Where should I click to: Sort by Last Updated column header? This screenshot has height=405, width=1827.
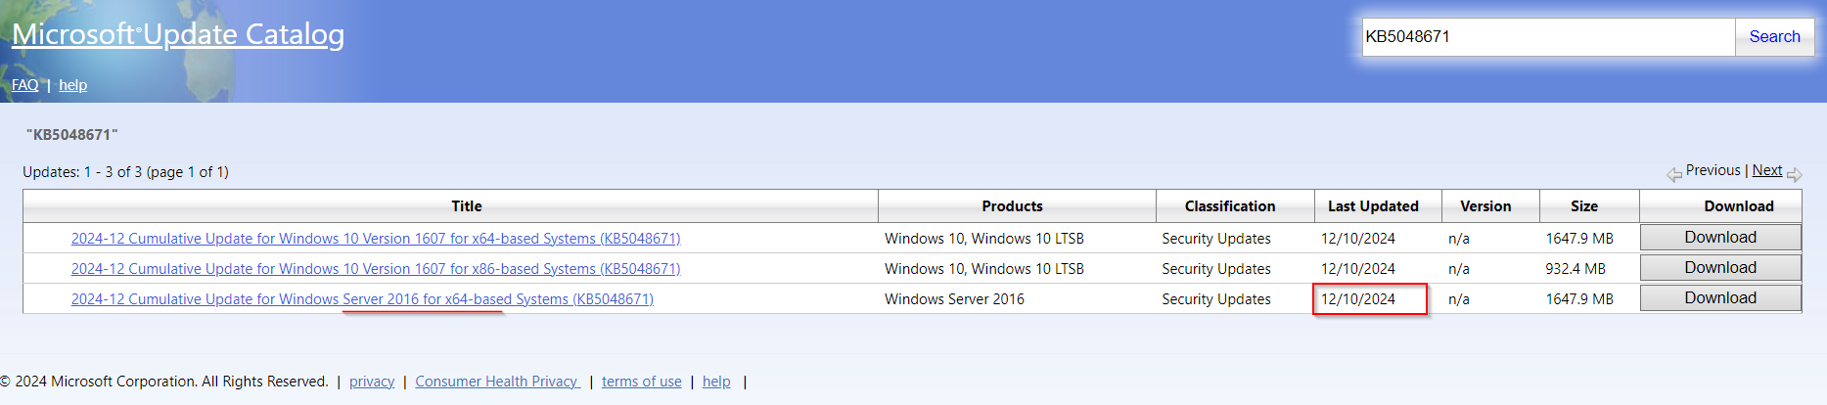point(1373,206)
